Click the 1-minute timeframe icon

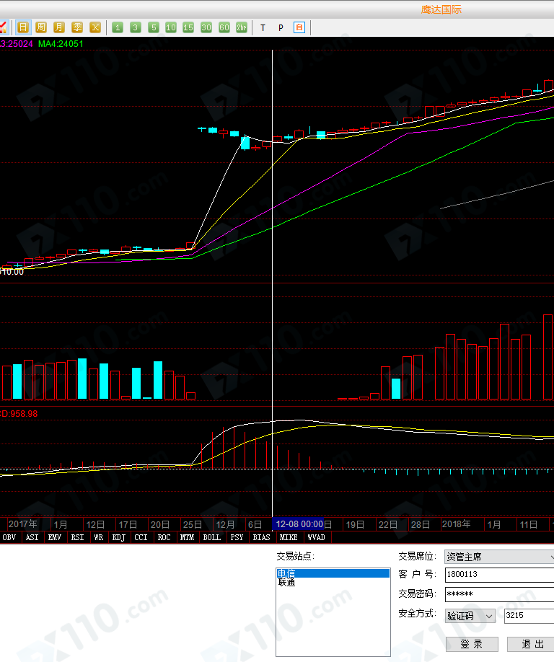118,27
